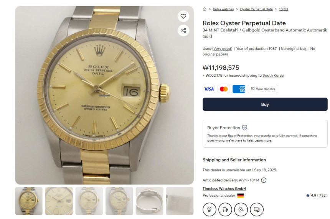Open Timeless Watches GmbH dealer page

point(224,189)
